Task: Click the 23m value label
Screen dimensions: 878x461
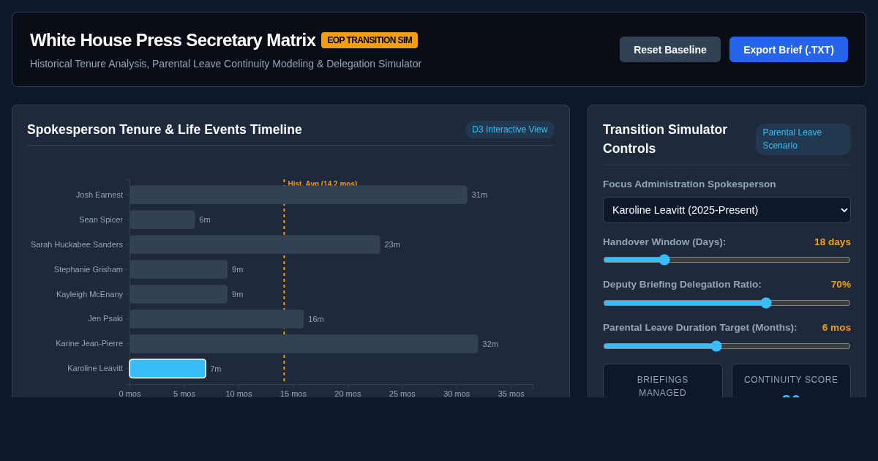Action: (392, 244)
